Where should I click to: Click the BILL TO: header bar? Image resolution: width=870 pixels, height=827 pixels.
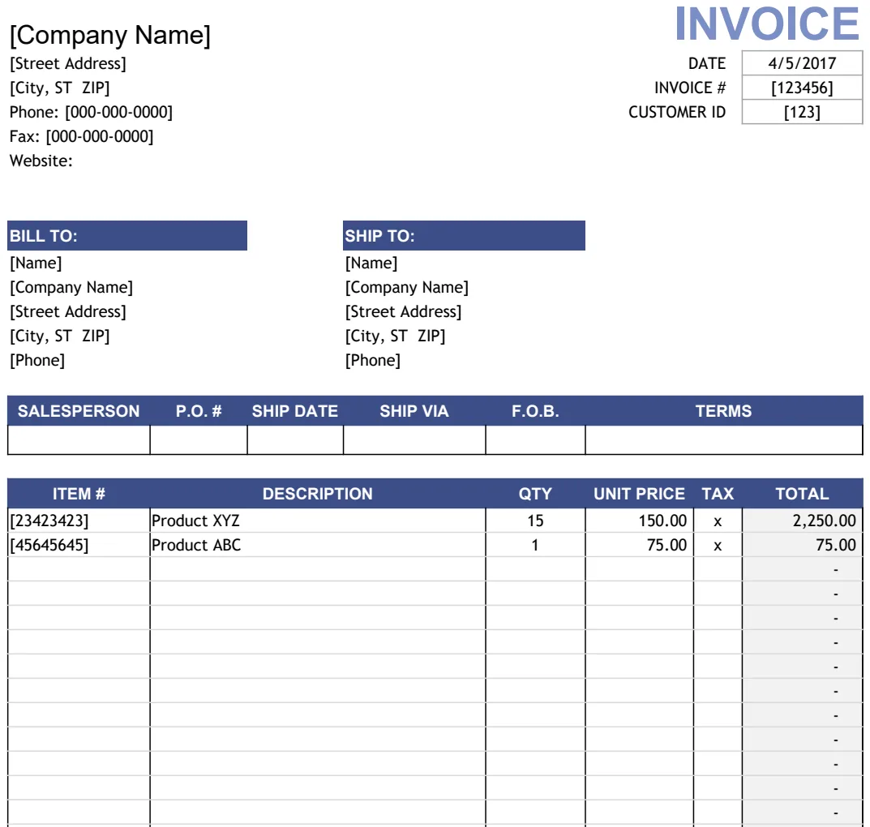pyautogui.click(x=127, y=236)
